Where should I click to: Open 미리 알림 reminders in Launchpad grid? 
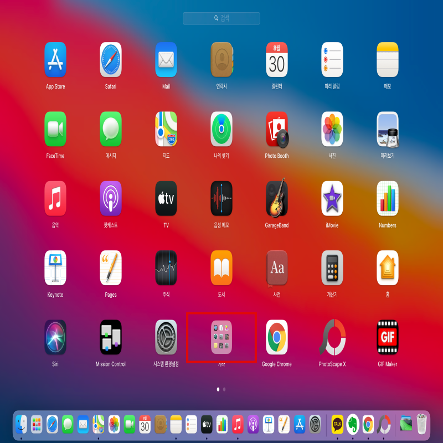(332, 60)
